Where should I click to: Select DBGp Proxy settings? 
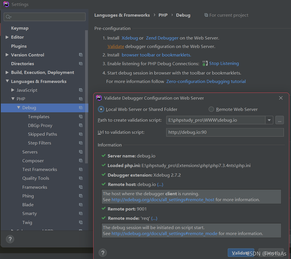(40, 126)
